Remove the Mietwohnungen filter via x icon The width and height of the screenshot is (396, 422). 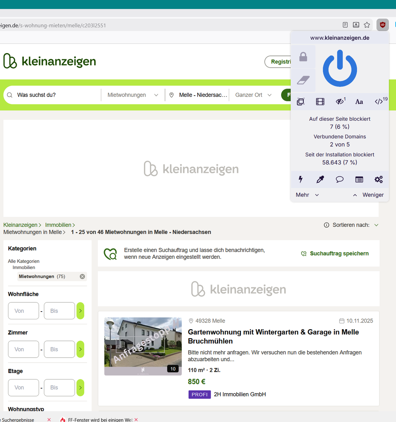point(82,276)
